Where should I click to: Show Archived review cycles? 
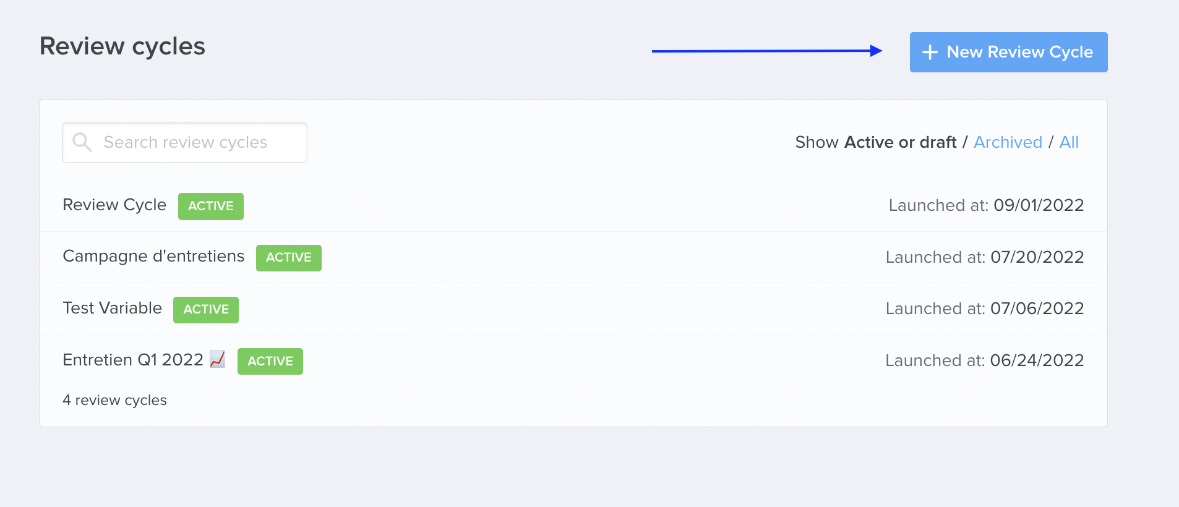coord(1008,142)
